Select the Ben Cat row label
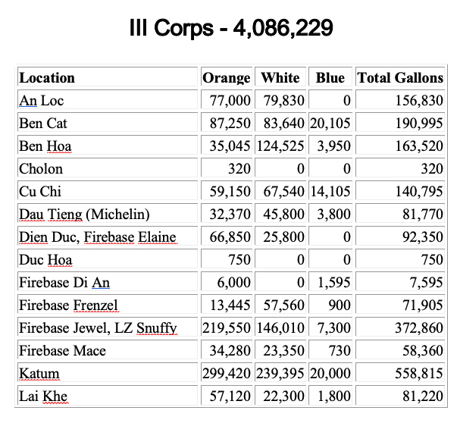Screen dimensions: 460x423 click(x=43, y=123)
